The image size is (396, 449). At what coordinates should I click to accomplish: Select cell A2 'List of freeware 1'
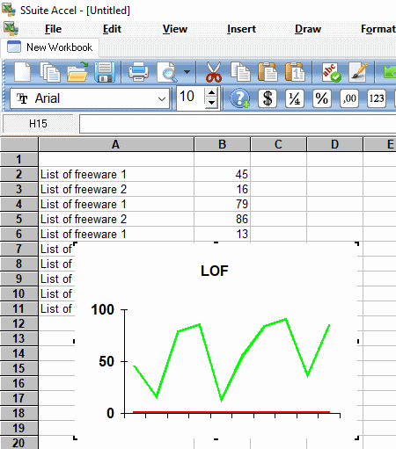[116, 175]
